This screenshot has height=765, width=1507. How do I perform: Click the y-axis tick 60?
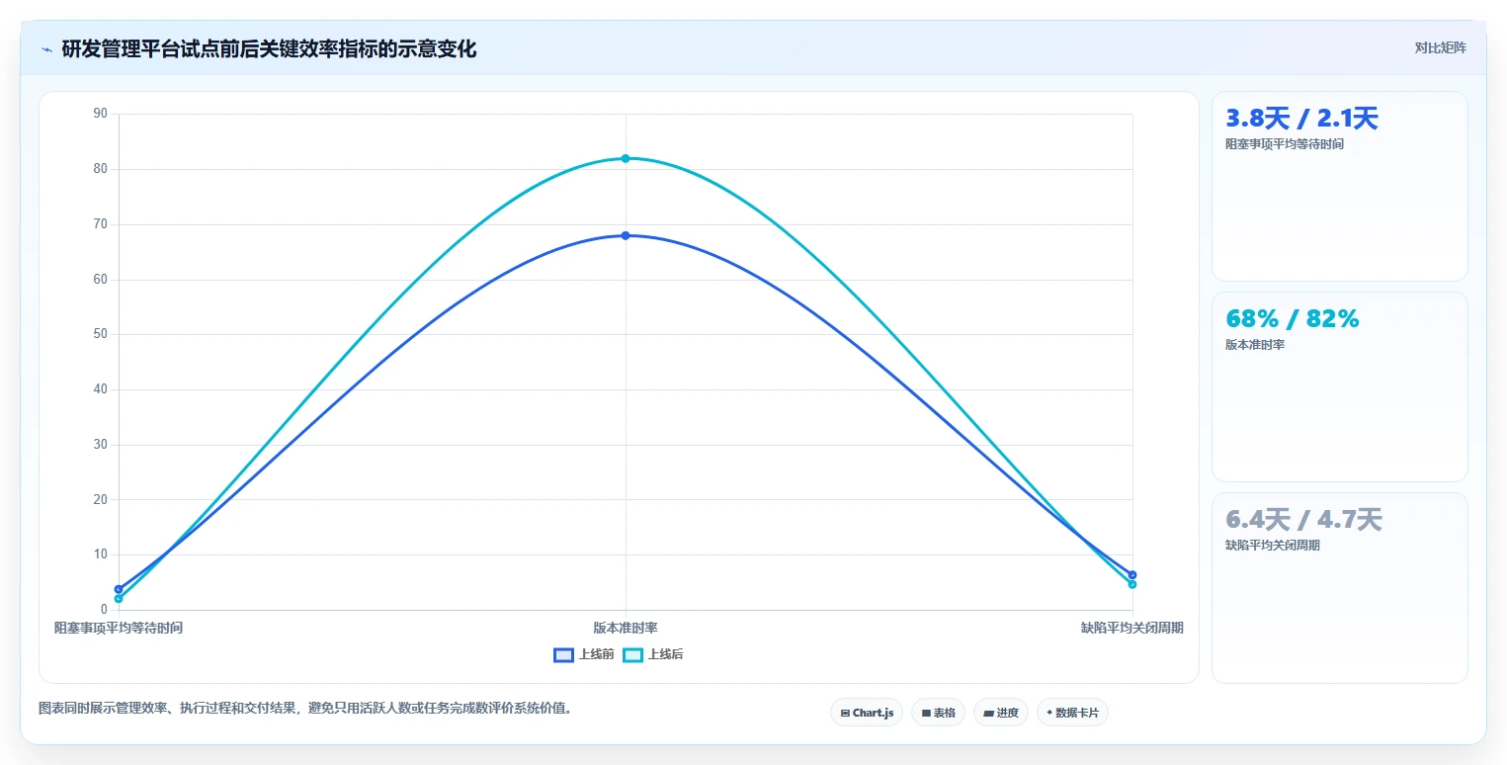[100, 280]
